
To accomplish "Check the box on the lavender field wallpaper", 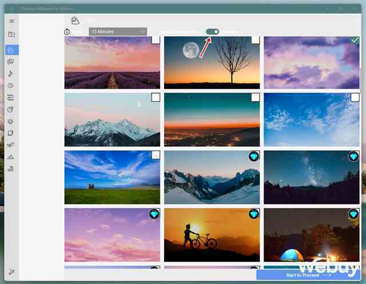I will coord(156,40).
